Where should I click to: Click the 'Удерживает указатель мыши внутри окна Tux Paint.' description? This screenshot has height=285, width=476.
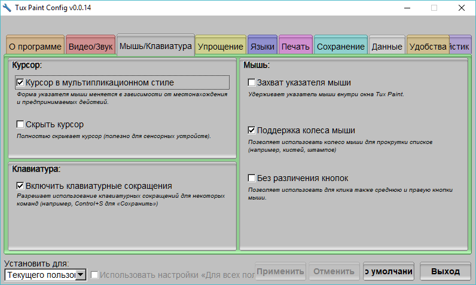pos(326,94)
